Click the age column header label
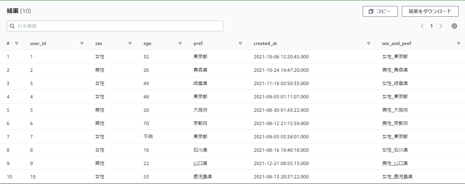Viewport: 465px width, 184px height. (x=147, y=44)
